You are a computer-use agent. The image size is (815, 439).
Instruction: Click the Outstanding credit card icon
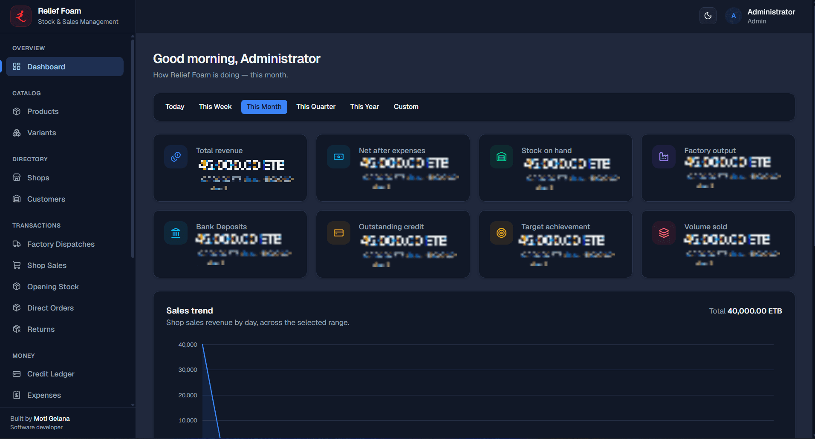[x=339, y=233]
